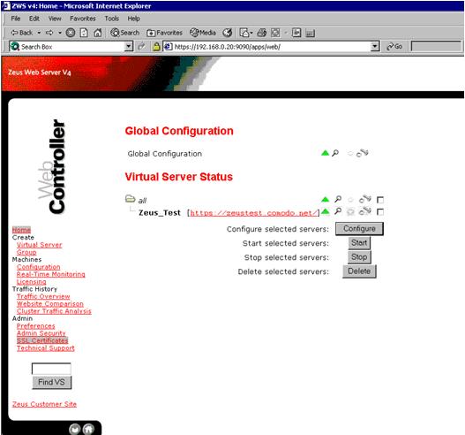Click the magnifier icon for Global Configuration
This screenshot has height=435, width=465.
click(335, 153)
